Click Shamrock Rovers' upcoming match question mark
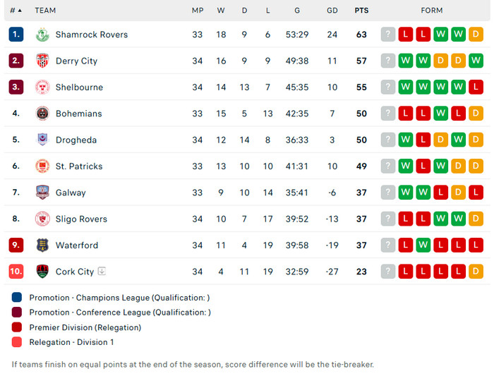494x376 pixels. coord(387,35)
